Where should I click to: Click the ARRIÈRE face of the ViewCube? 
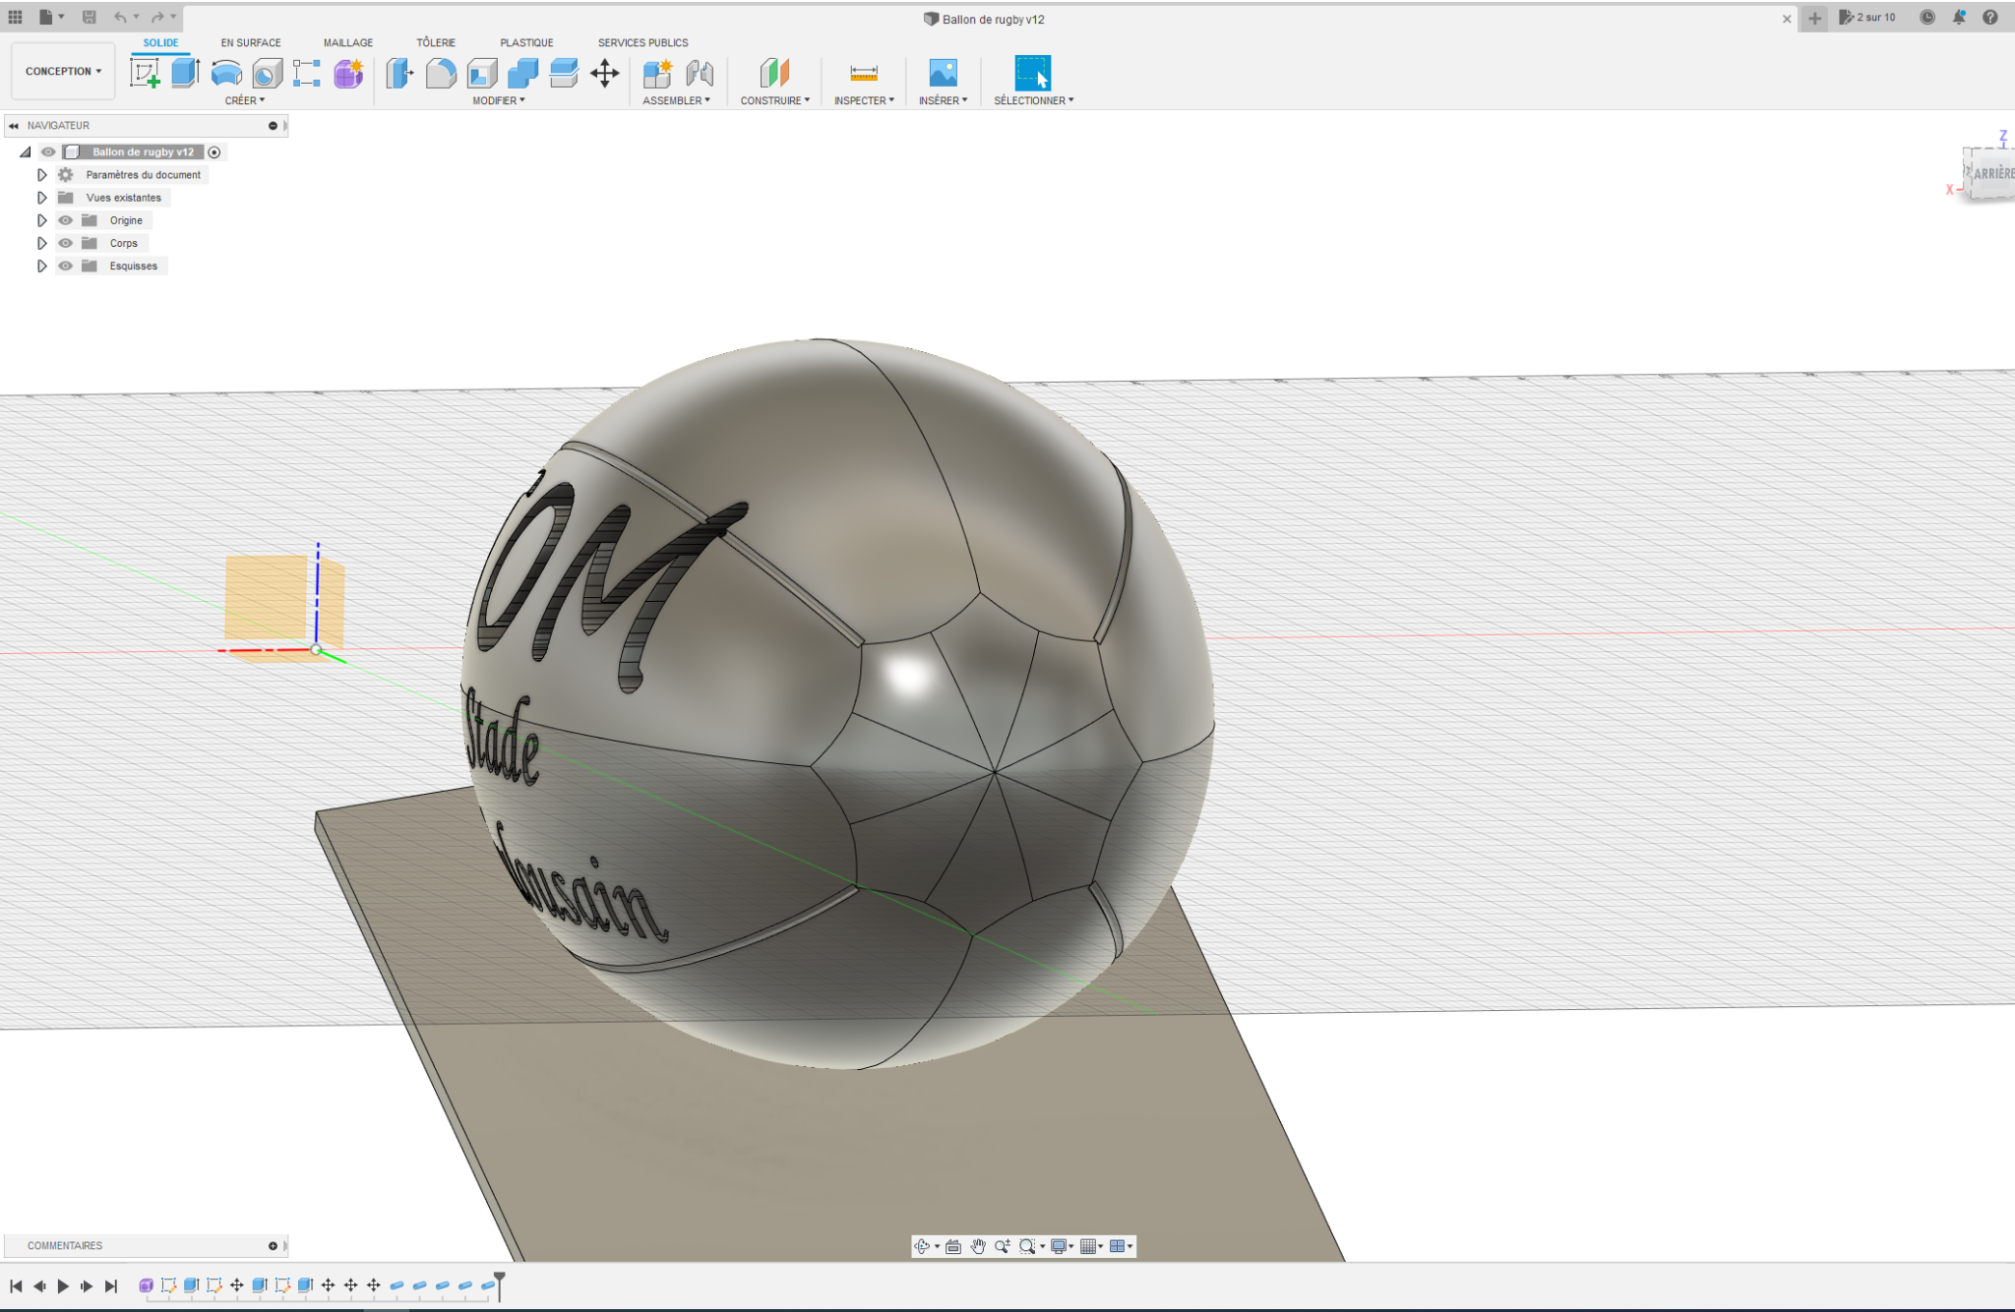[x=1991, y=173]
